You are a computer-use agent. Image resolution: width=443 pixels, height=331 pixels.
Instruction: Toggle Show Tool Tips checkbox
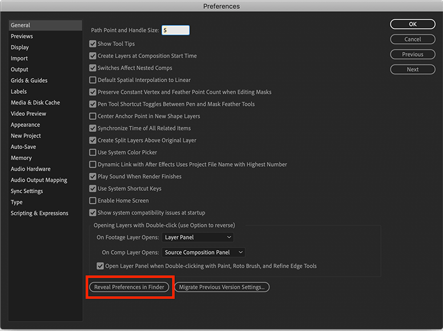point(93,44)
